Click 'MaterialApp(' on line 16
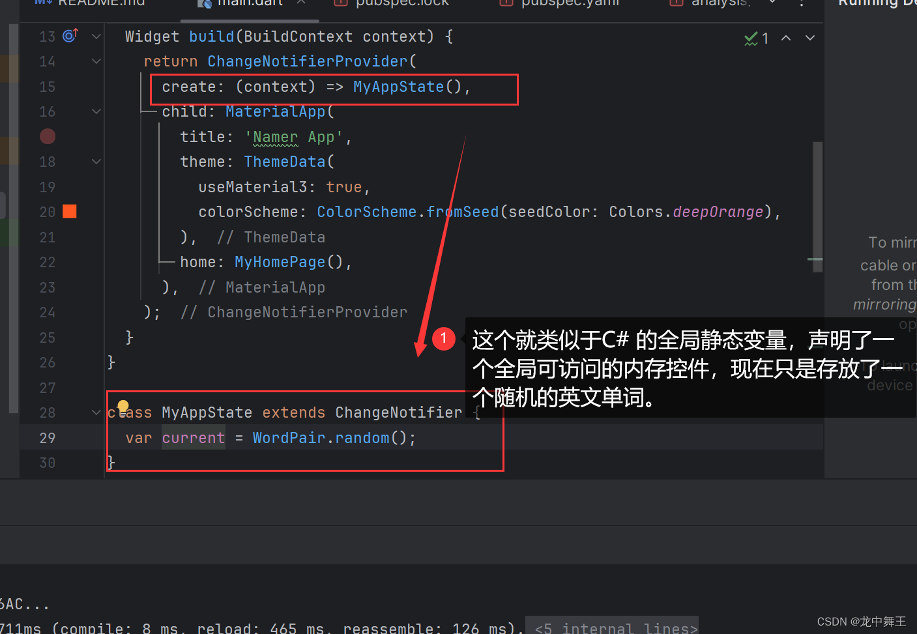The height and width of the screenshot is (634, 917). [280, 111]
